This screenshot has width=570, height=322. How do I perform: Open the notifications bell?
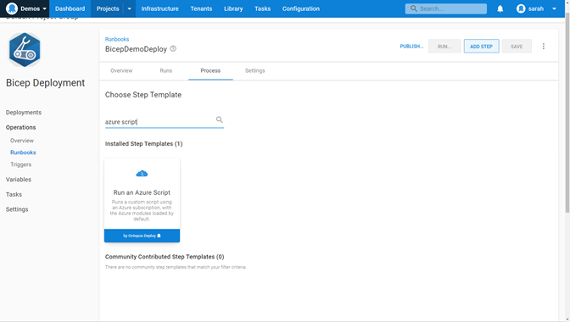click(500, 8)
